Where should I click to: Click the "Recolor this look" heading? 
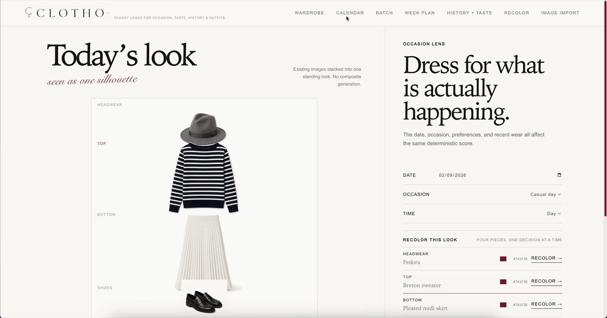tap(430, 240)
